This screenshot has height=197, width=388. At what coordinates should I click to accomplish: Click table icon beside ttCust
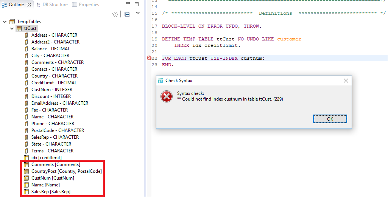[19, 29]
